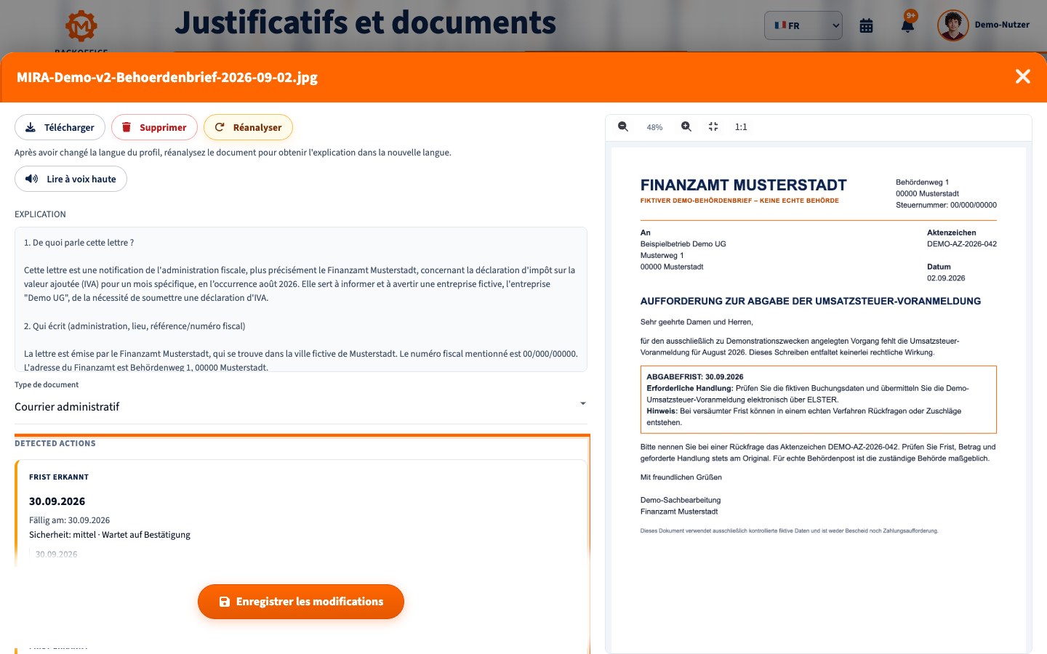The image size is (1047, 654).
Task: Close the document dialog with X
Action: [x=1023, y=76]
